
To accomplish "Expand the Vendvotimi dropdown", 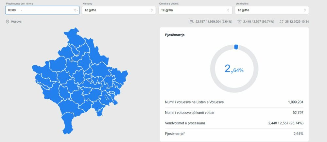I will tap(268, 10).
